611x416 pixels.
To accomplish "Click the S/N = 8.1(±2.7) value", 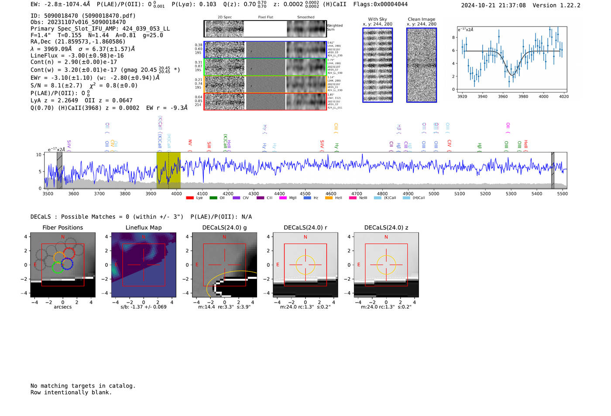I will [x=56, y=86].
